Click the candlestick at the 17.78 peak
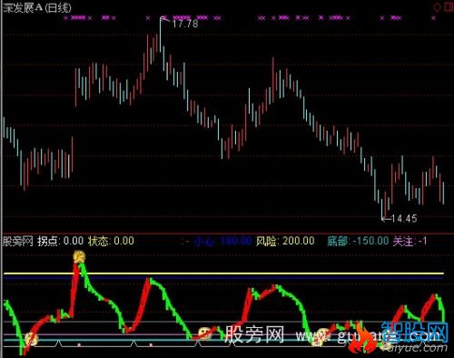 [161, 35]
